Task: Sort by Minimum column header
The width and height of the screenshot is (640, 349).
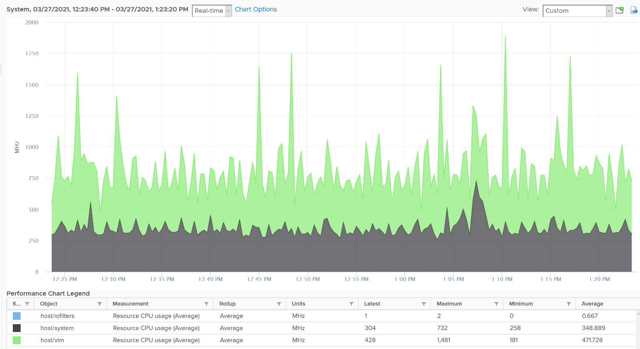Action: click(x=521, y=304)
